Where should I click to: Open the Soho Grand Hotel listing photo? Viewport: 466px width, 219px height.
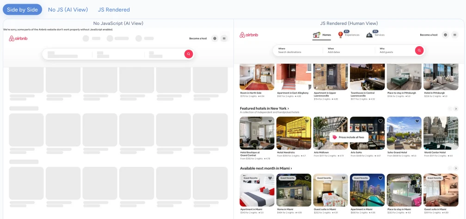pos(404,133)
